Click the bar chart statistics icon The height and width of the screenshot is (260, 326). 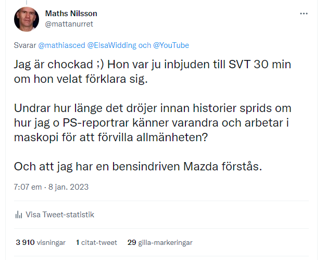18,215
